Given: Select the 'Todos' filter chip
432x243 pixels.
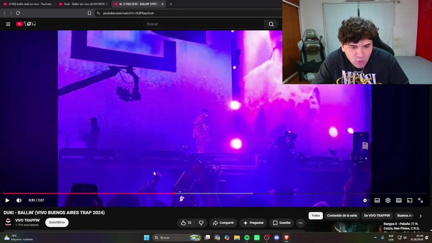Looking at the screenshot, I should coord(316,216).
